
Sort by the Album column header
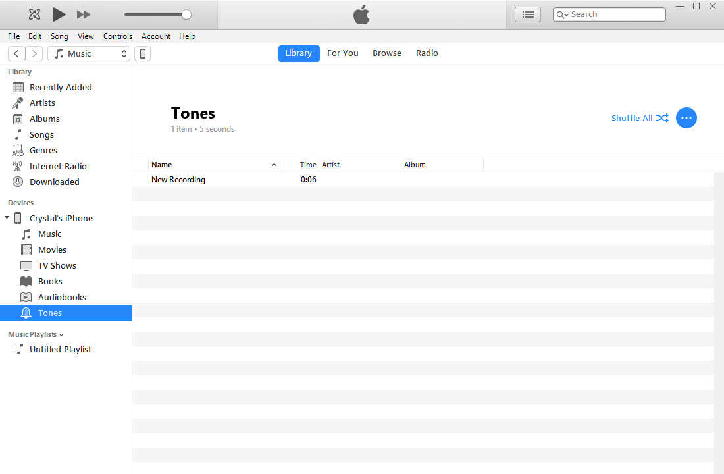pos(442,165)
